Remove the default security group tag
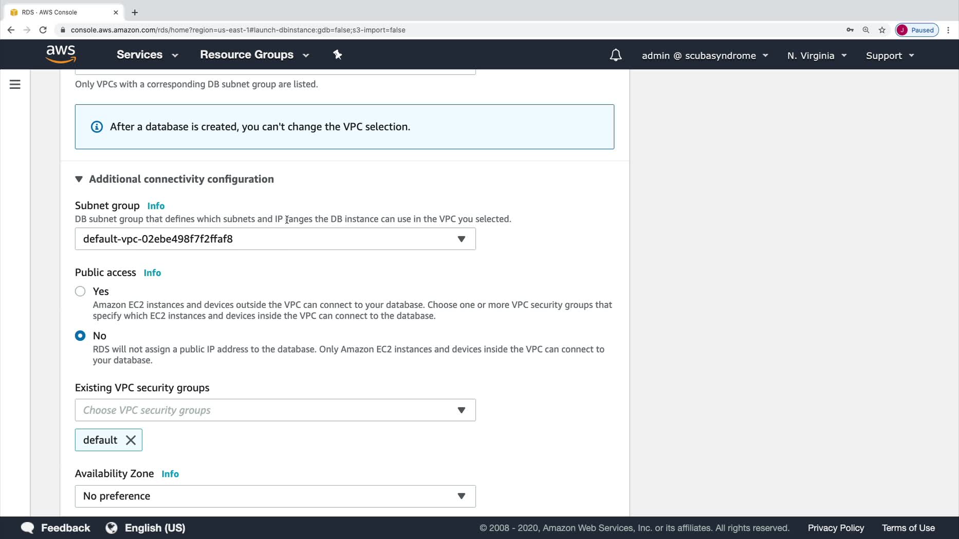This screenshot has height=539, width=959. (x=131, y=440)
